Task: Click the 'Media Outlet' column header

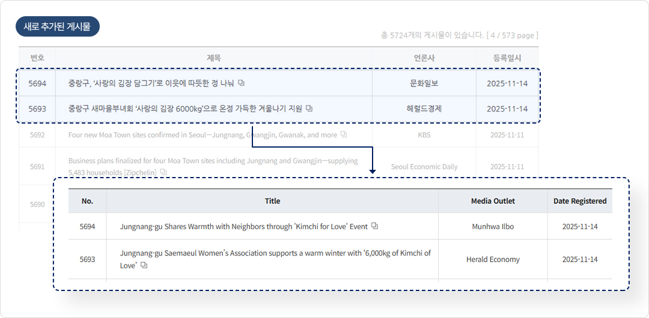Action: pyautogui.click(x=493, y=201)
